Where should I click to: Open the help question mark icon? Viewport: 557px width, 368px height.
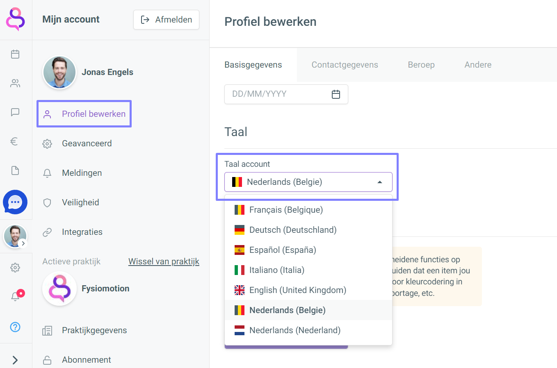point(15,327)
